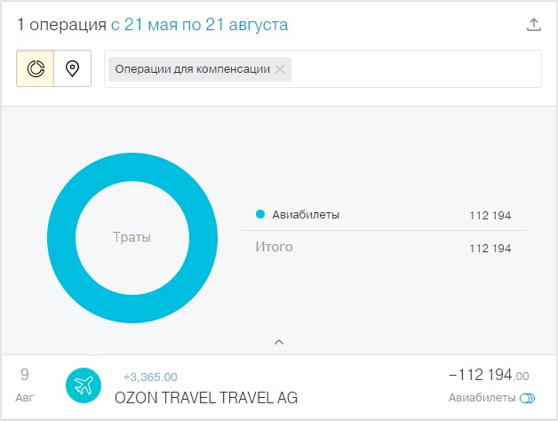Open date range с 21 мая по 21 августа
This screenshot has height=421, width=558.
click(x=199, y=25)
